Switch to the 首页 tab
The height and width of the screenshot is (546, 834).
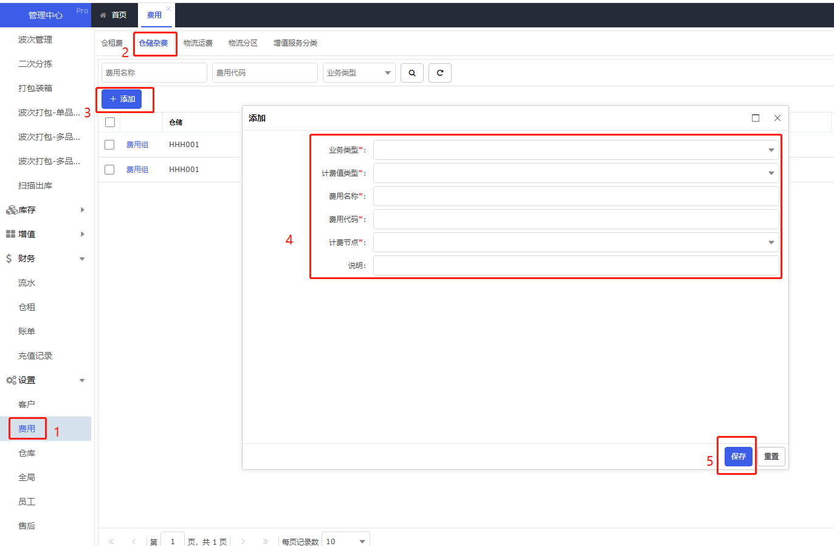pyautogui.click(x=114, y=15)
